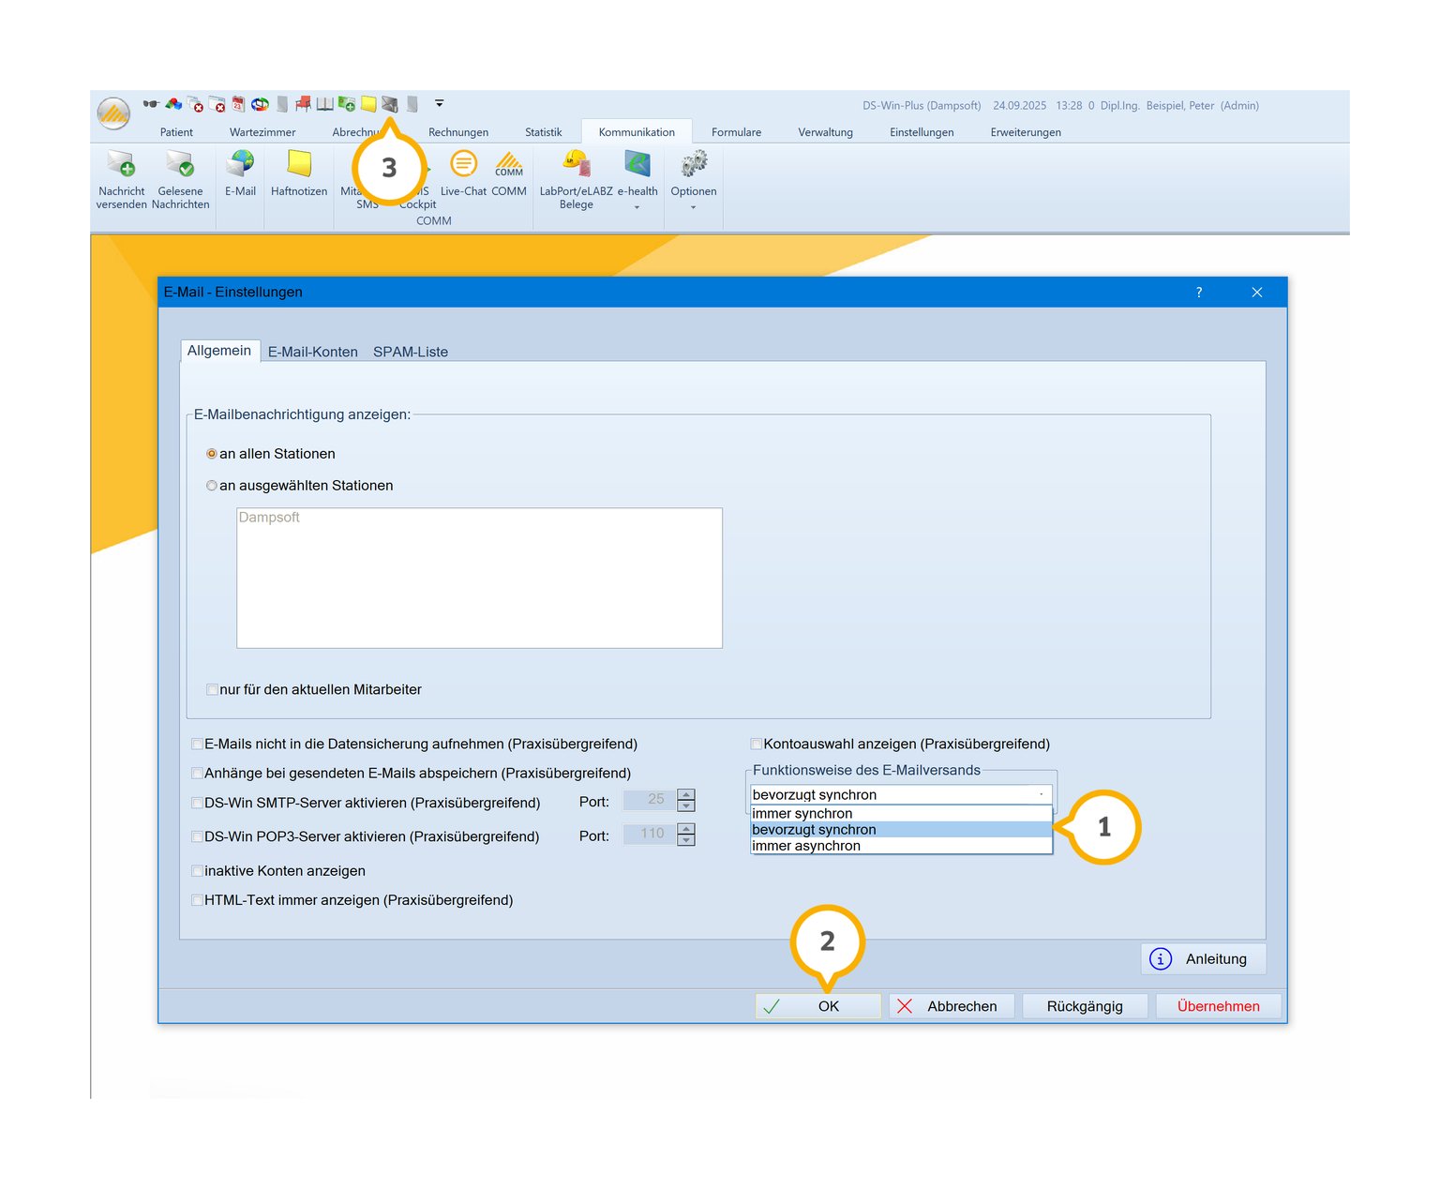Open the Verwaltung ribbon tab

click(x=825, y=132)
